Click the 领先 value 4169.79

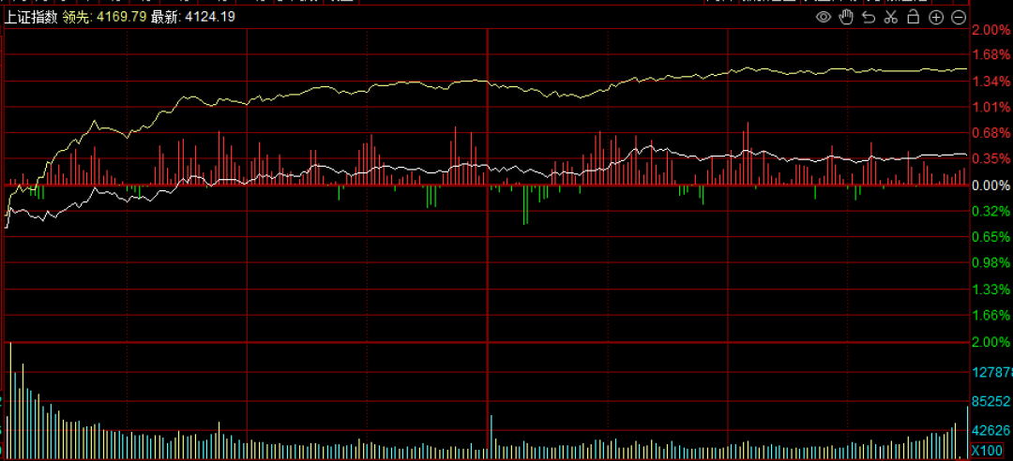[123, 17]
